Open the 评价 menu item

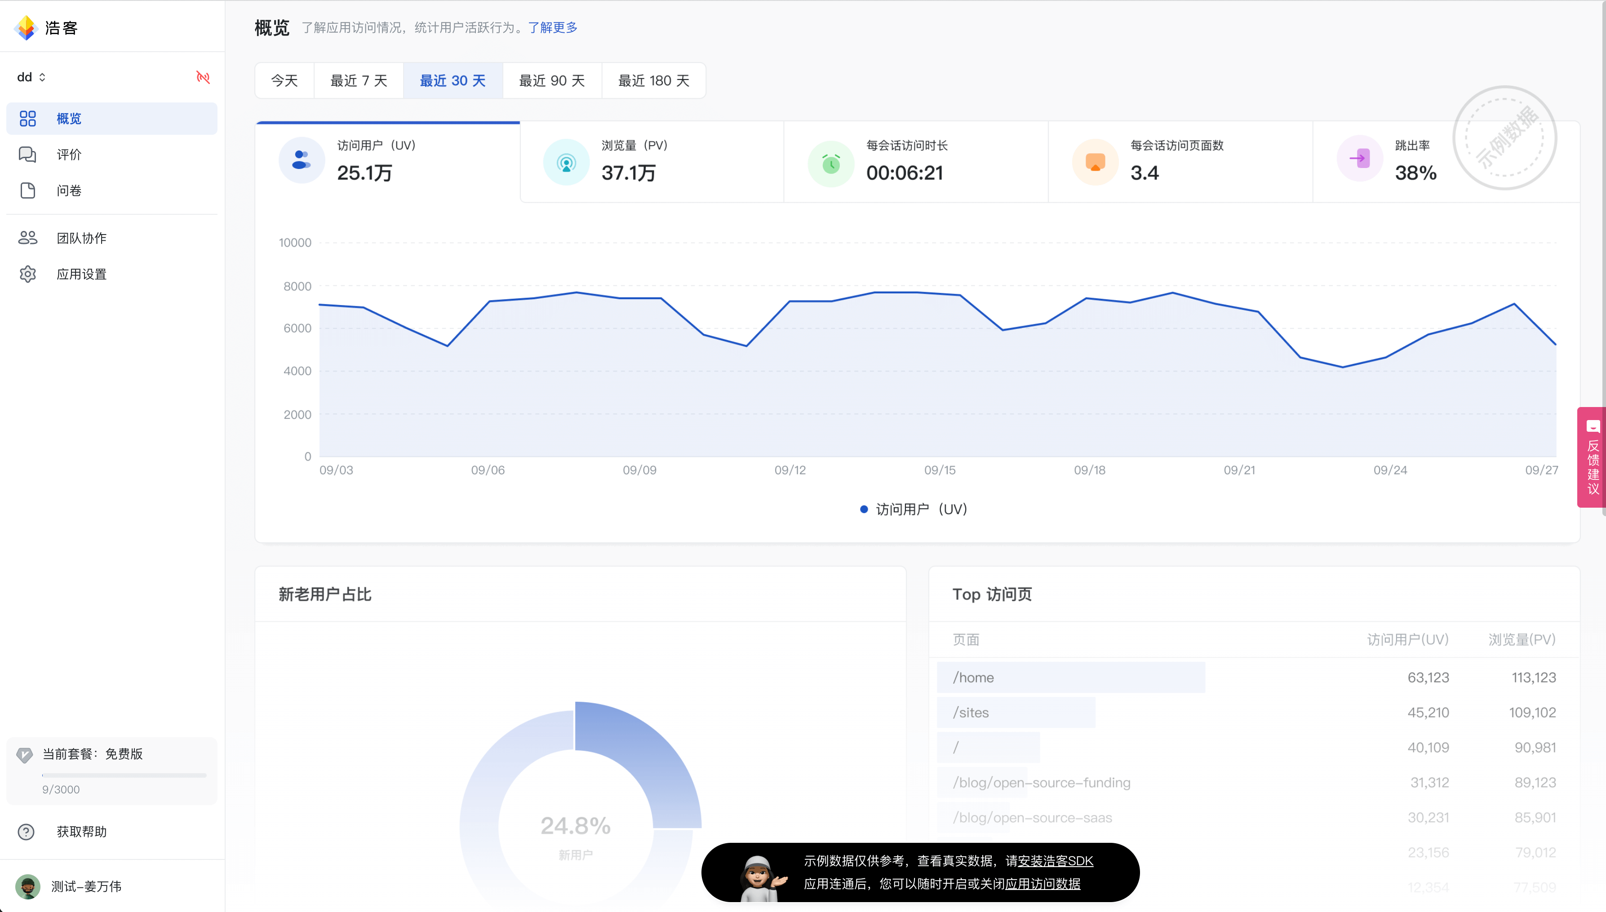coord(111,155)
